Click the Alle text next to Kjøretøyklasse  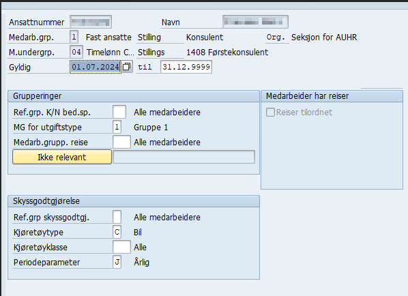pos(140,247)
